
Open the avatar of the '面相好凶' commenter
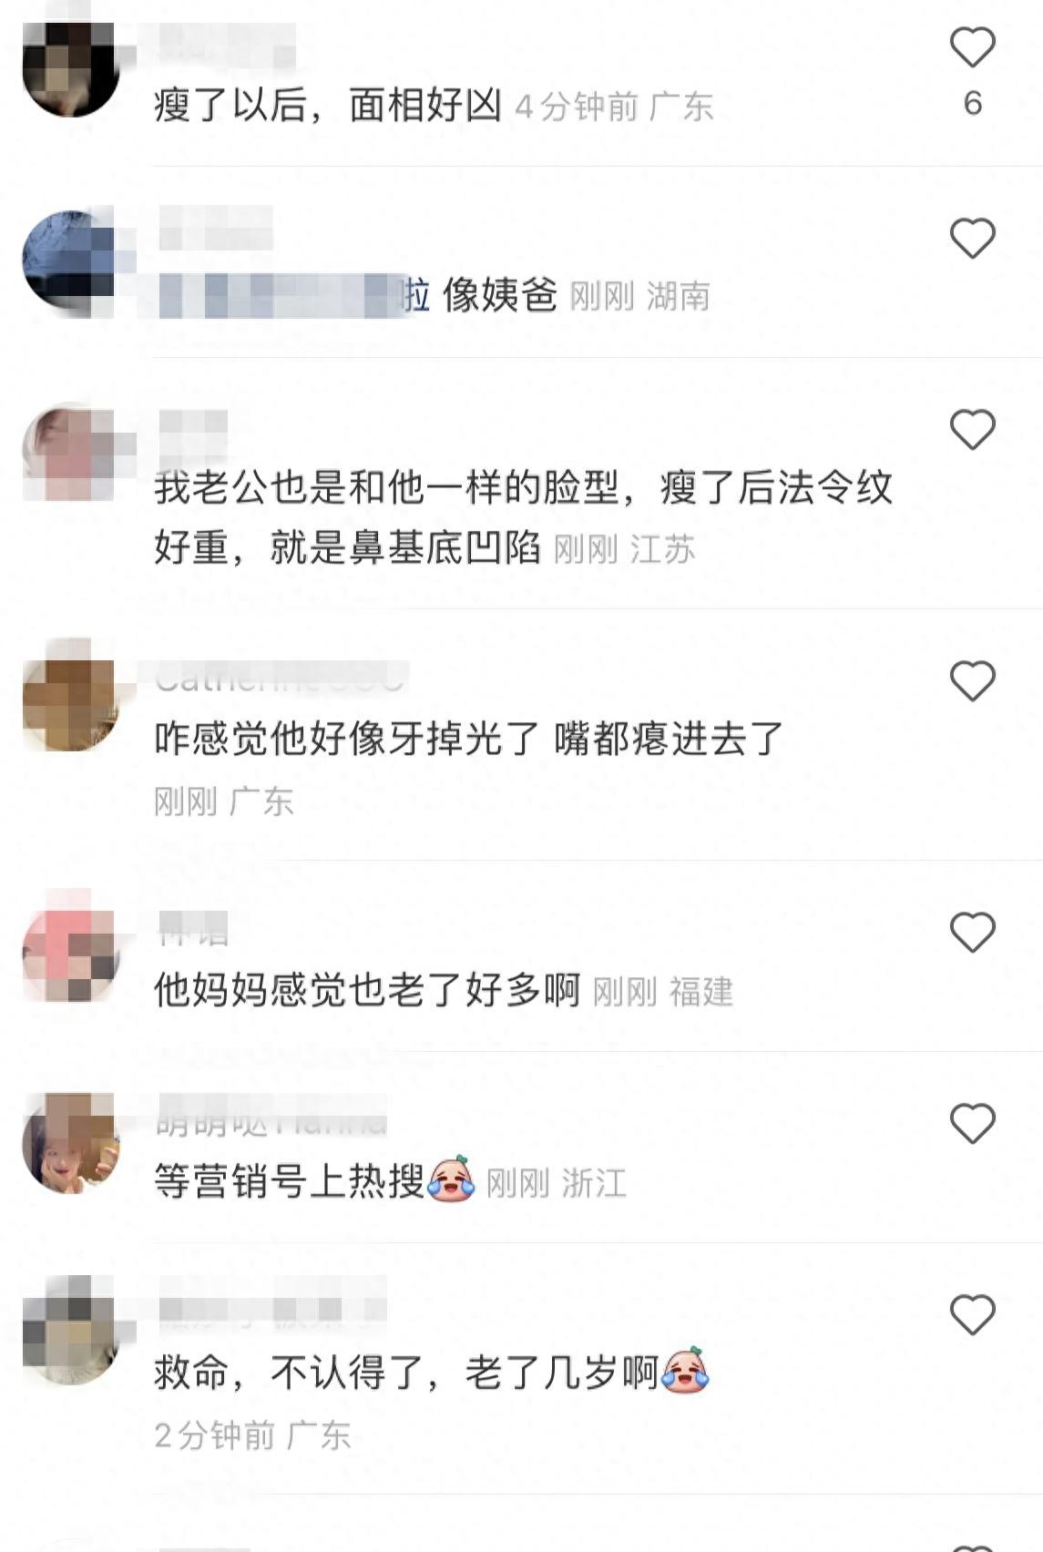point(71,68)
